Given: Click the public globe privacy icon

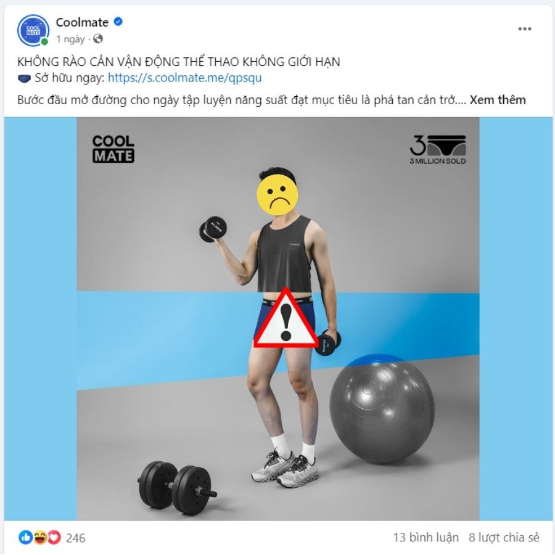Looking at the screenshot, I should click(98, 39).
